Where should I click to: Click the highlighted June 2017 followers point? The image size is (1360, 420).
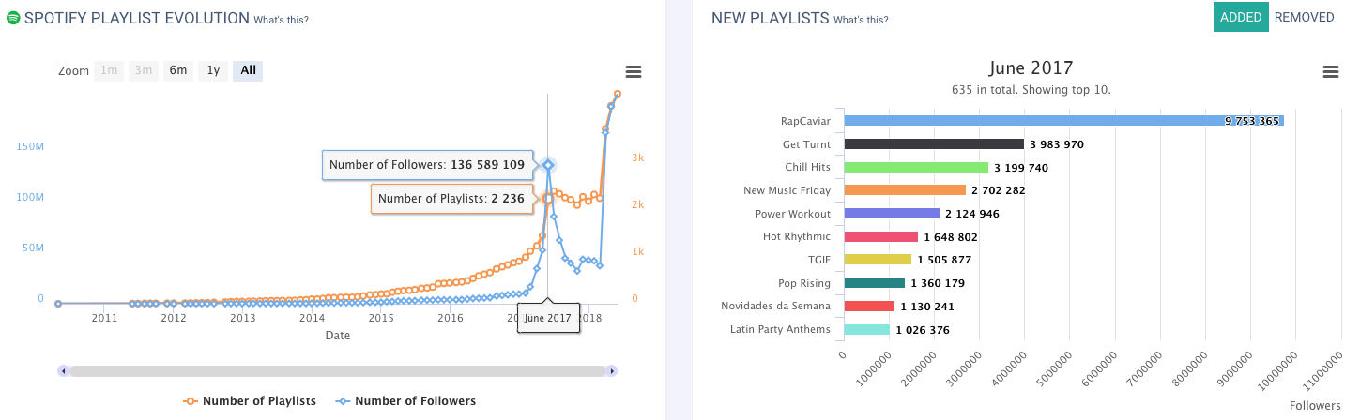(548, 165)
